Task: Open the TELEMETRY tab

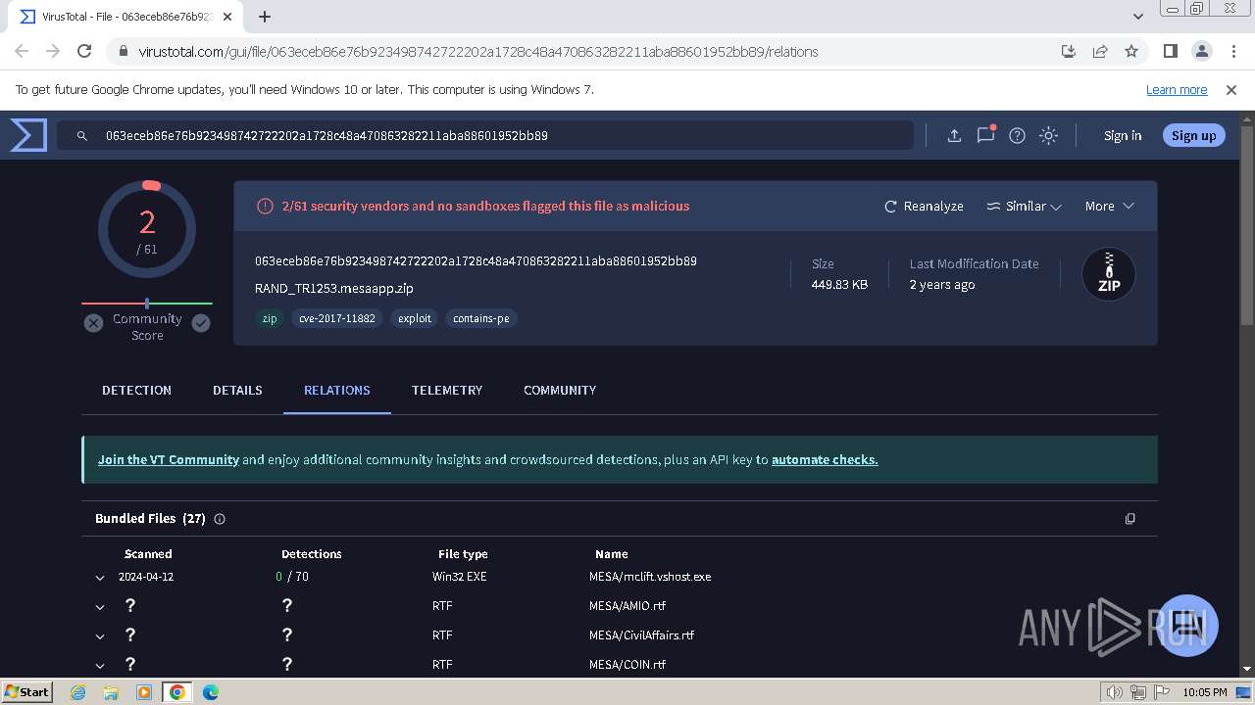Action: [x=447, y=390]
